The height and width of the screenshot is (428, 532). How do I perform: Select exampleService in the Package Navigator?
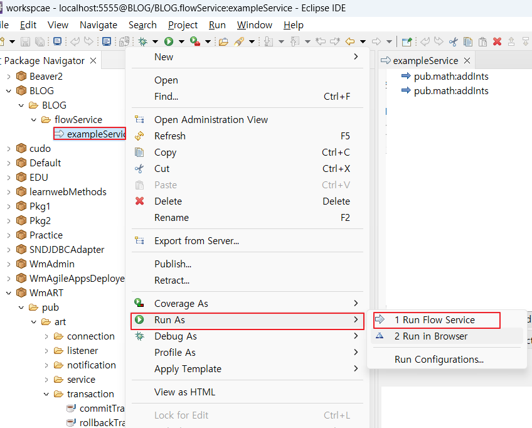[x=90, y=134]
